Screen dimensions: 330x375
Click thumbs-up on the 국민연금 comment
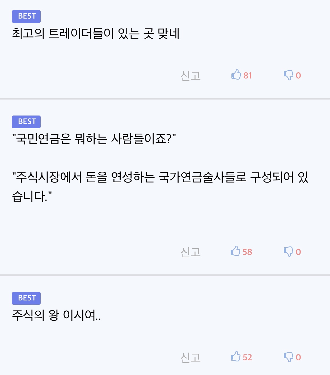(x=235, y=251)
